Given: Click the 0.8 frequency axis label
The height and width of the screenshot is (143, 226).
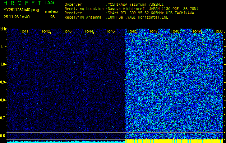Looking at the screenshot, I should coord(3,100).
